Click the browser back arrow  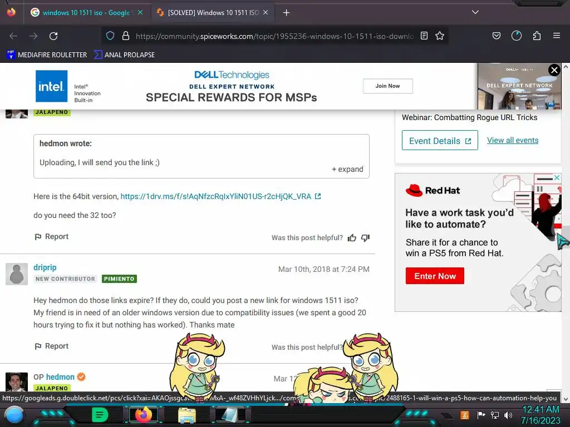[13, 36]
